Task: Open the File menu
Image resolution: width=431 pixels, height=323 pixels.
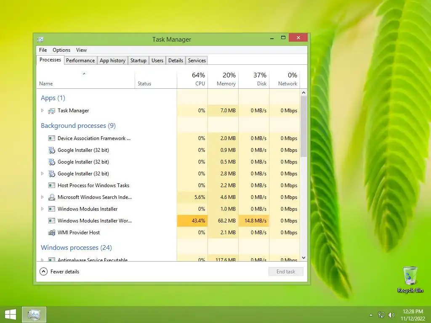Action: point(43,50)
